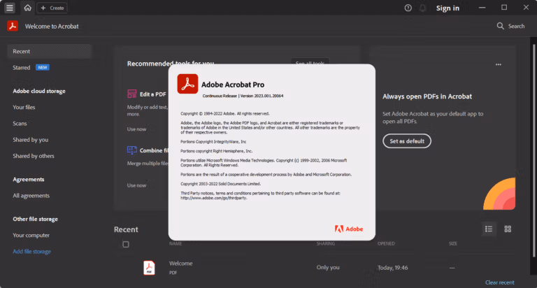Viewport: 537px width, 288px height.
Task: Open Your files under Adobe cloud storage
Action: (24, 107)
